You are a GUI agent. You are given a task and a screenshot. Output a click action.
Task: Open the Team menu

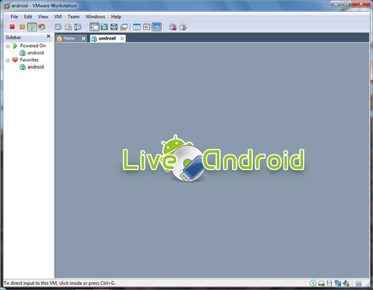point(74,16)
